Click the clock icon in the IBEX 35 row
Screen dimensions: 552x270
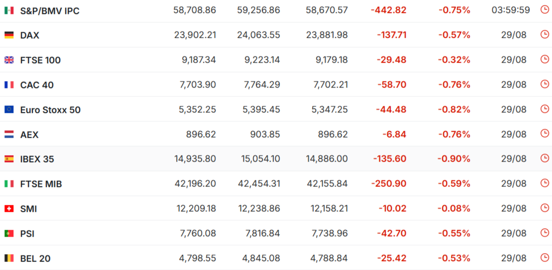[544, 158]
